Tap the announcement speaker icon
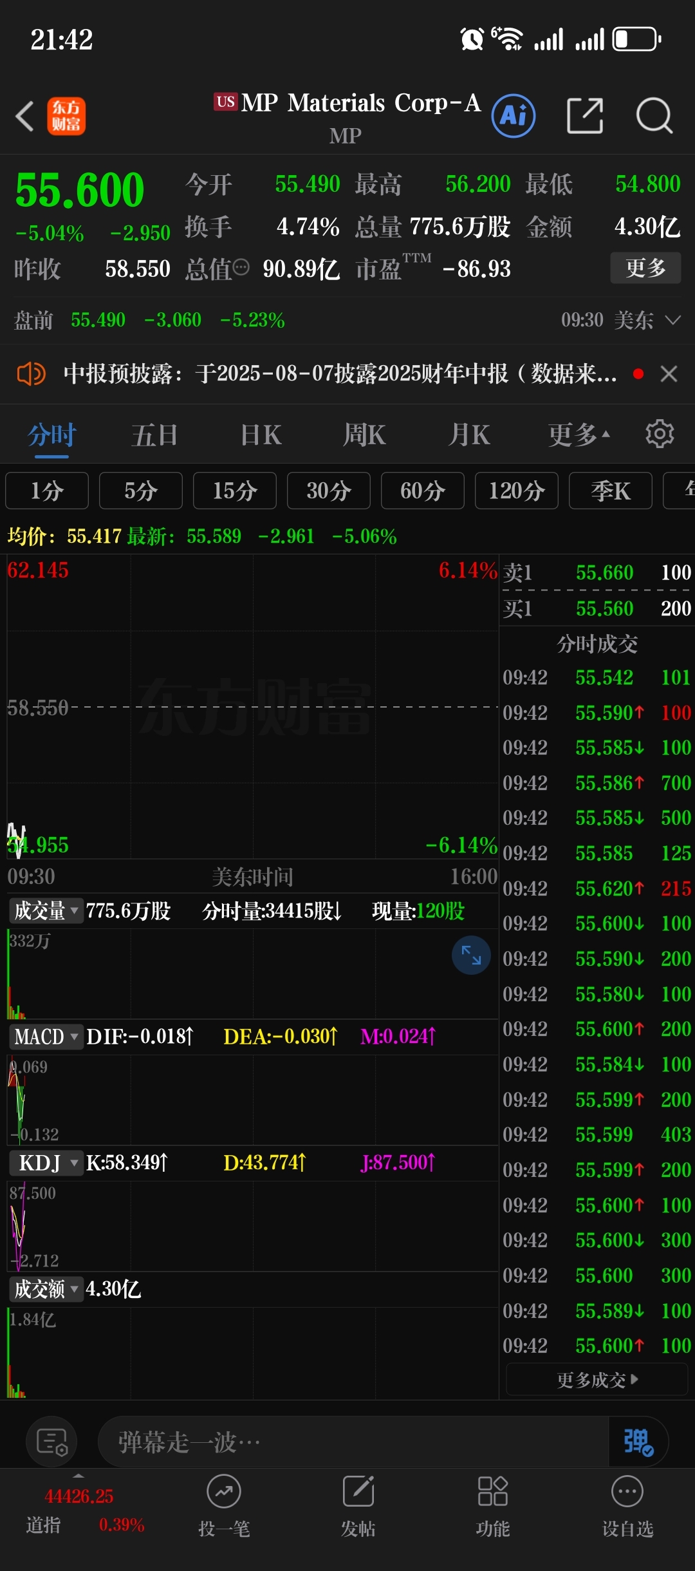The width and height of the screenshot is (695, 1571). [31, 373]
